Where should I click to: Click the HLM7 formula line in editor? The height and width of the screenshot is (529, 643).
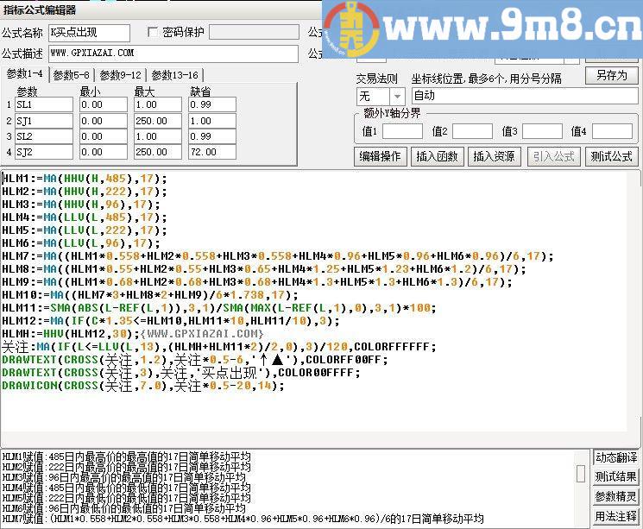(278, 256)
